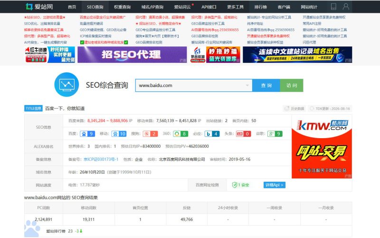Click the Toutiao weight badge 0

click(244, 134)
